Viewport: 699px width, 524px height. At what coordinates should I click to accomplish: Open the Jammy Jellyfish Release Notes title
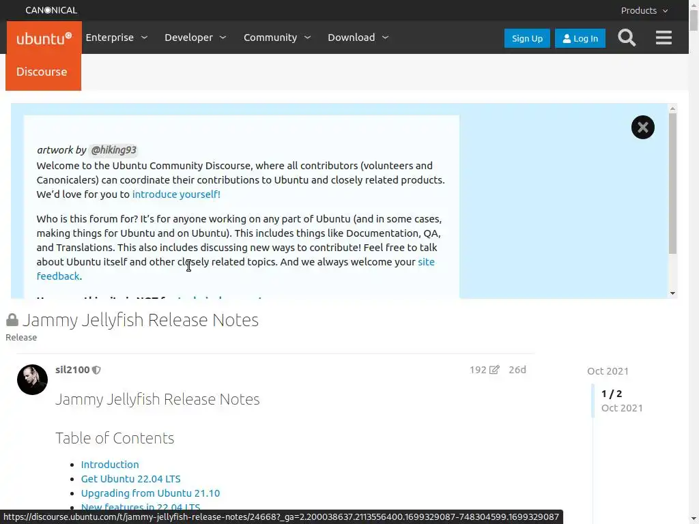point(141,320)
